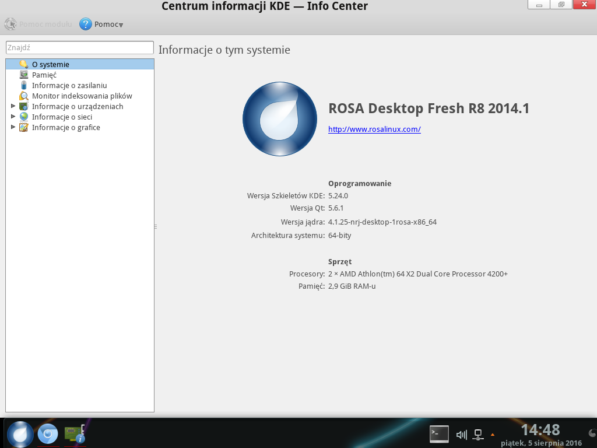Click the speaker volume icon in tray
The width and height of the screenshot is (597, 448).
pyautogui.click(x=461, y=434)
